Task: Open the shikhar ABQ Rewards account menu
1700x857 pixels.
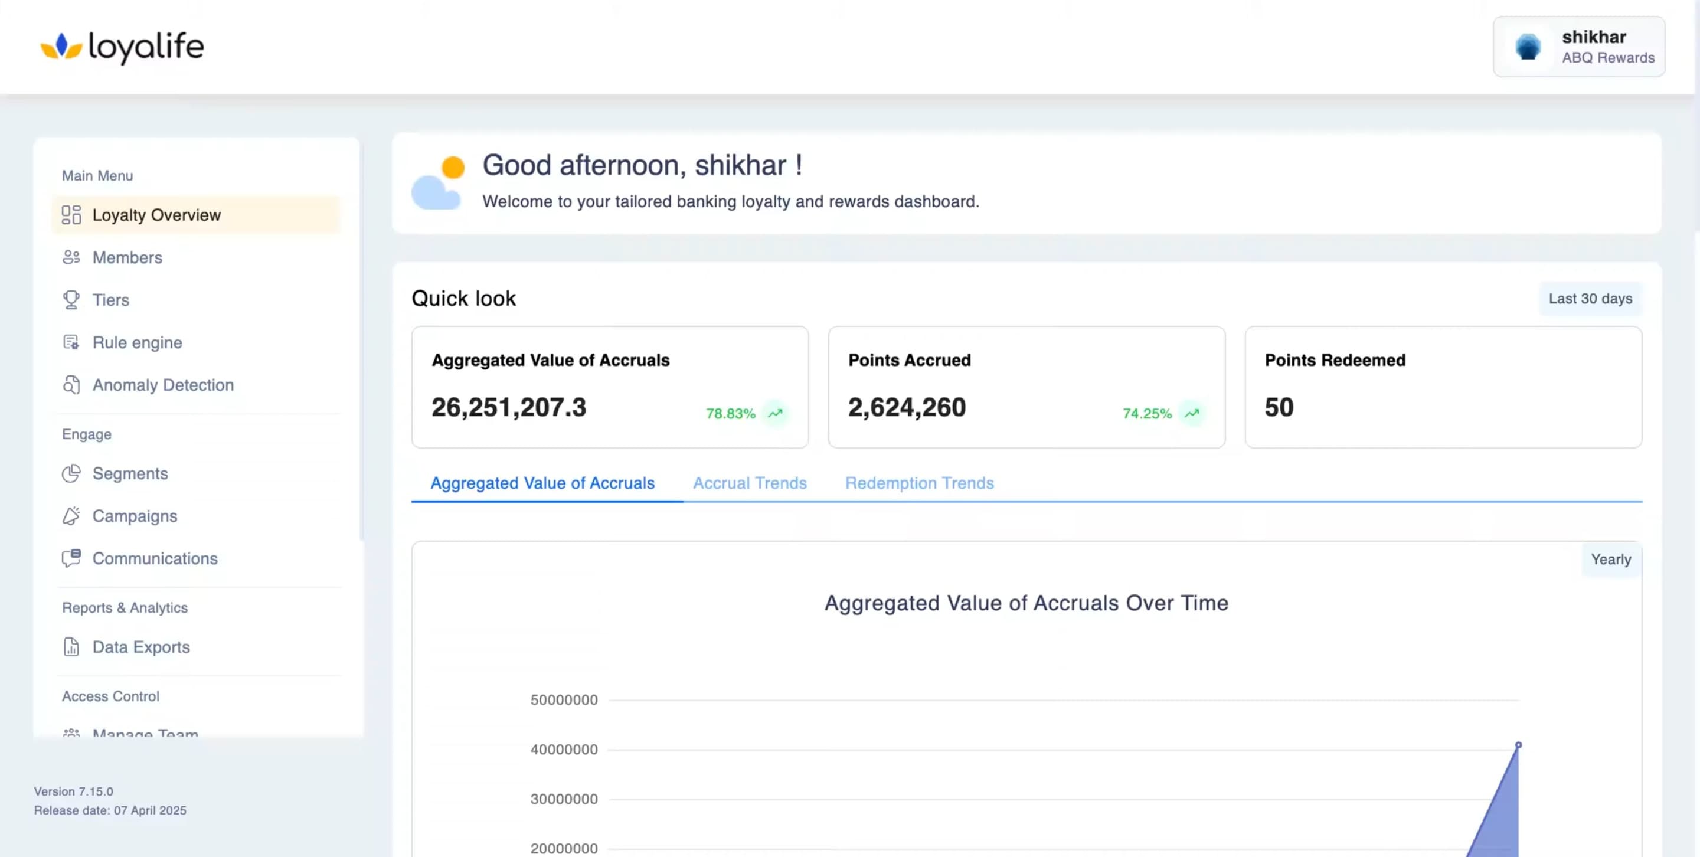Action: [x=1578, y=47]
